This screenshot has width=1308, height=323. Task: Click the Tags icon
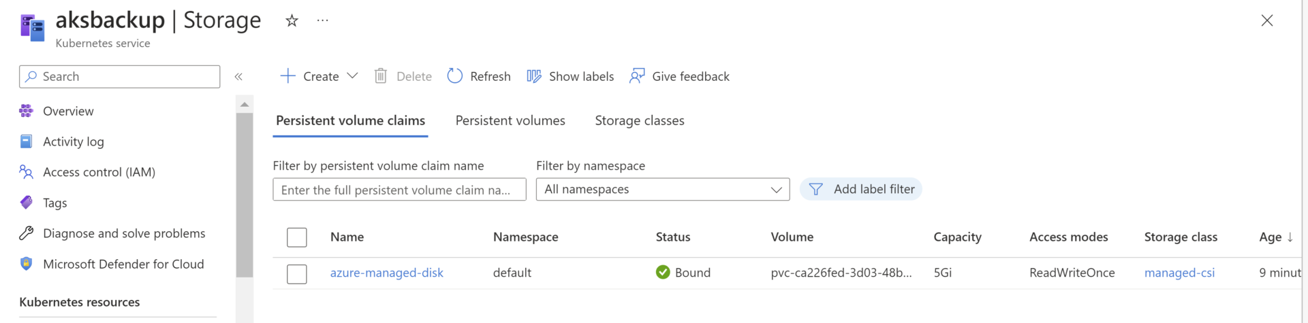pos(26,203)
